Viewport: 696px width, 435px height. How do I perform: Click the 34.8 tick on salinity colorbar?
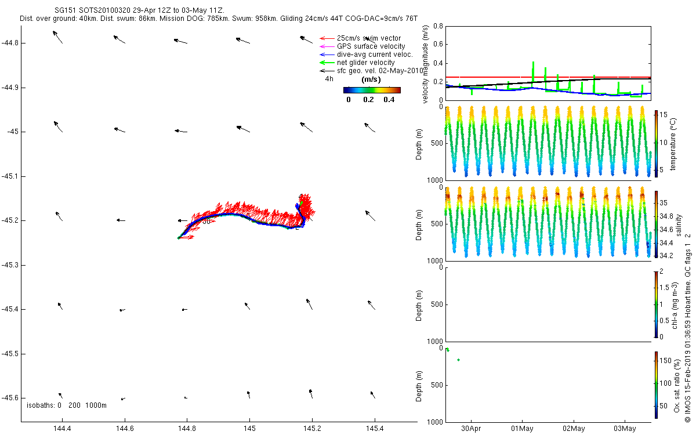click(668, 216)
